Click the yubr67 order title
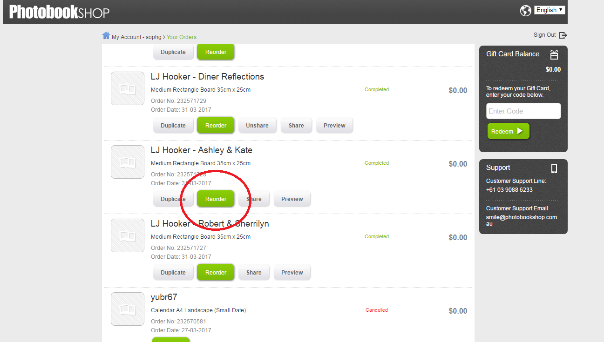 [x=164, y=297]
